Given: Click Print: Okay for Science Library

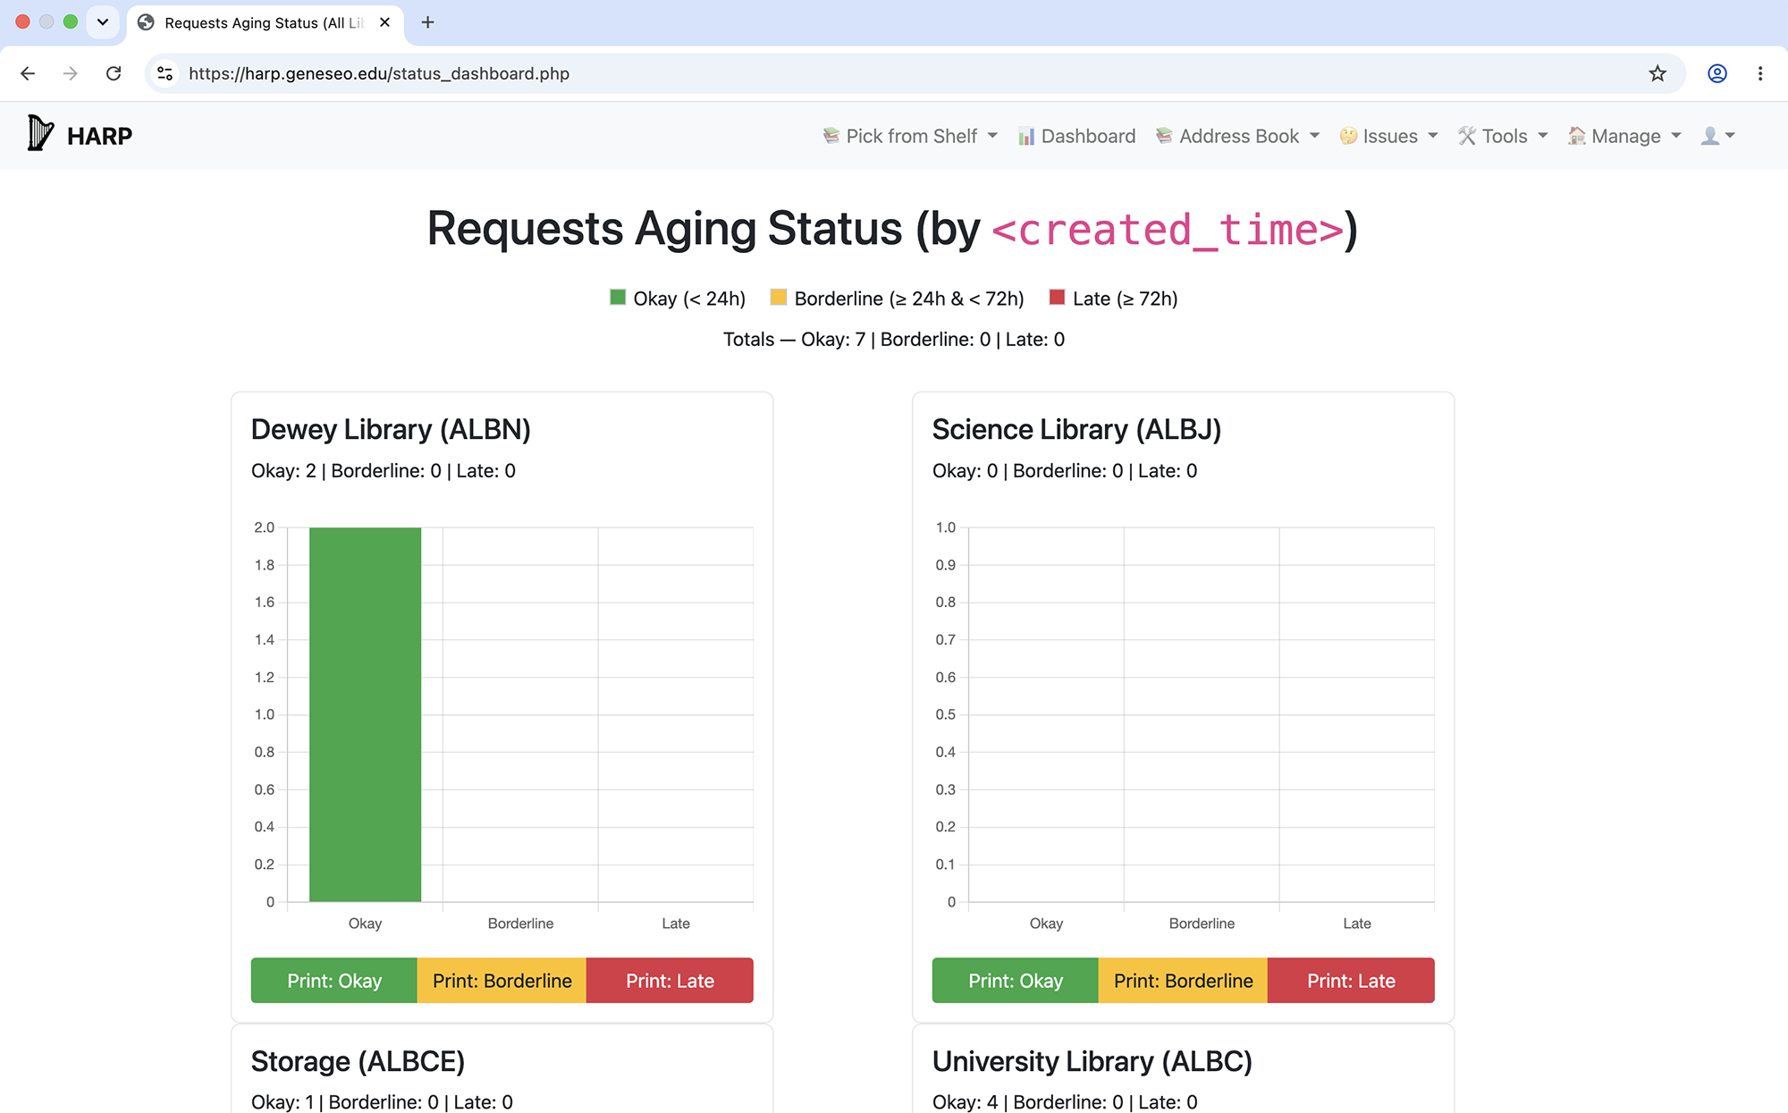Looking at the screenshot, I should (x=1016, y=981).
